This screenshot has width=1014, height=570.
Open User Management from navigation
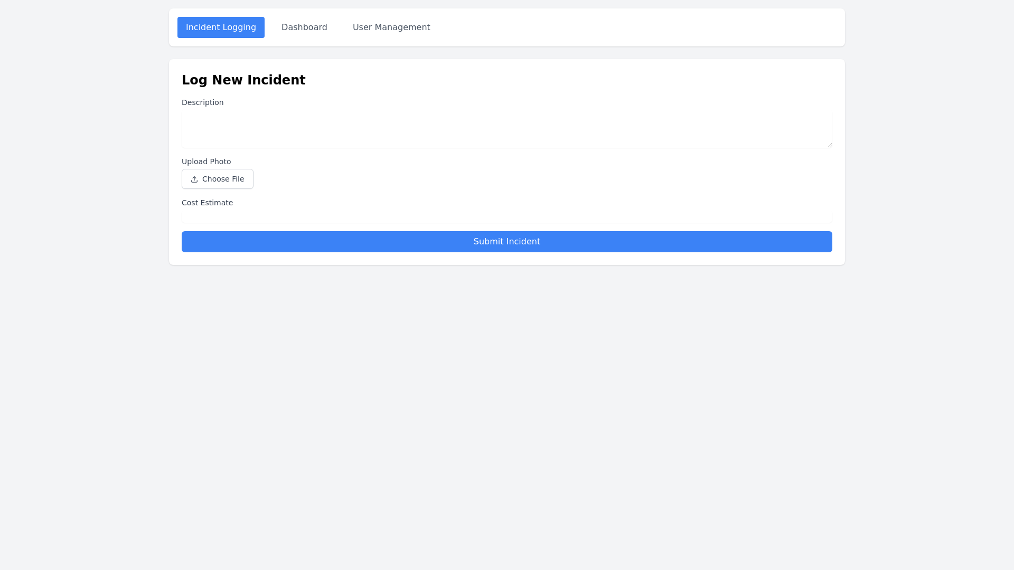[x=391, y=27]
